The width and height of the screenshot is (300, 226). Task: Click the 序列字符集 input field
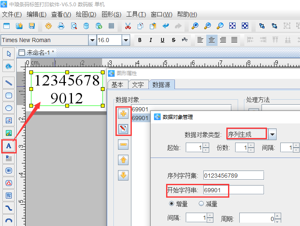[233, 175]
